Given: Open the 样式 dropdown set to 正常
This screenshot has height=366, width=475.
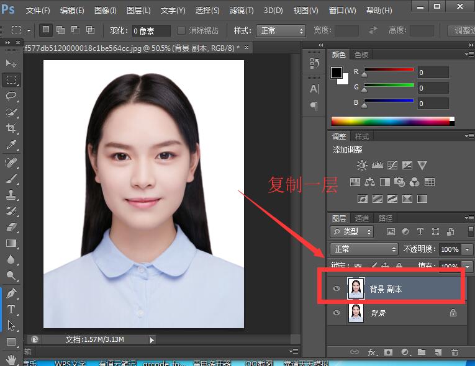Looking at the screenshot, I should (280, 30).
